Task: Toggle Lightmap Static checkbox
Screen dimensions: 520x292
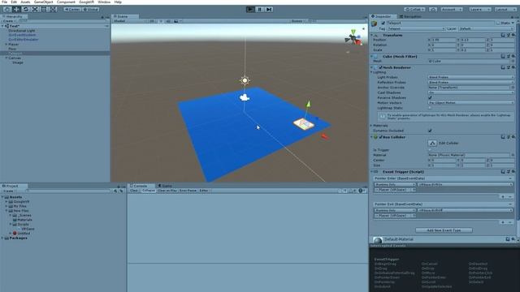Action: (430, 108)
